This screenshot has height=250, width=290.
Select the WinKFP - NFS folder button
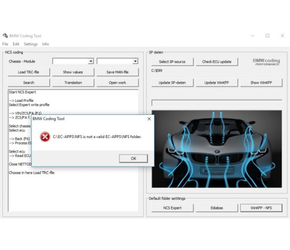point(261,208)
